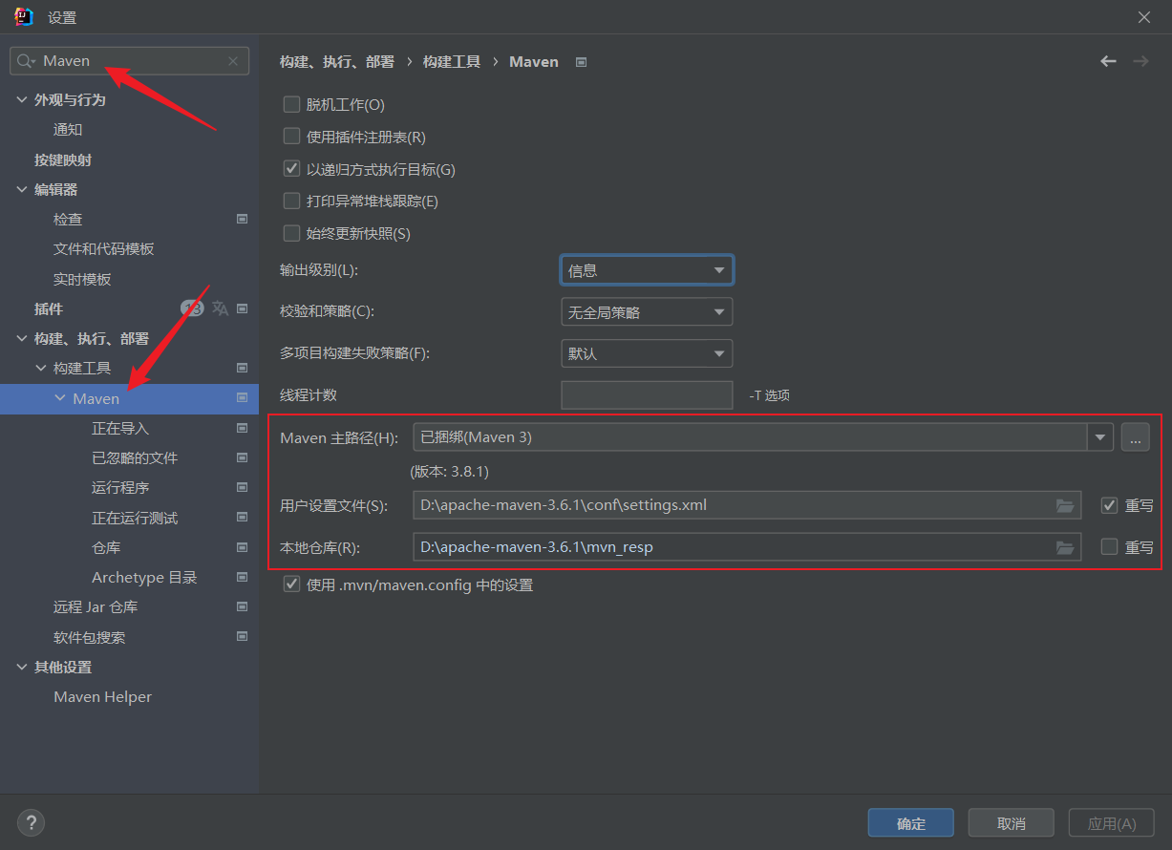Click the project icon on 运行程序 row
1172x850 pixels.
[x=242, y=487]
